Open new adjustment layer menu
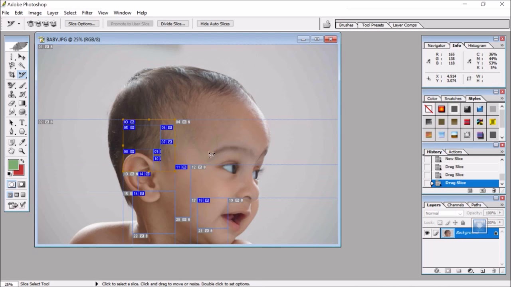The width and height of the screenshot is (511, 287). click(471, 271)
